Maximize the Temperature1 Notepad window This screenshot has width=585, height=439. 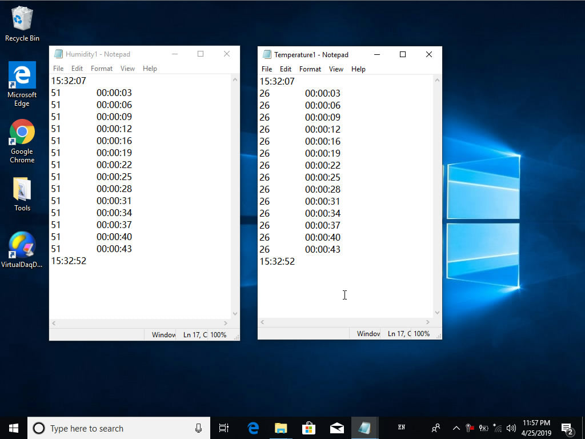click(x=403, y=54)
